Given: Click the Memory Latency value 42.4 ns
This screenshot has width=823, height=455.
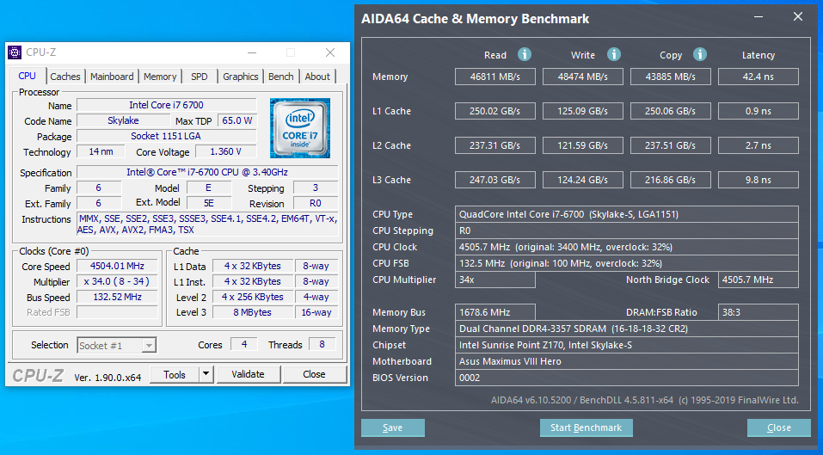Looking at the screenshot, I should point(759,77).
